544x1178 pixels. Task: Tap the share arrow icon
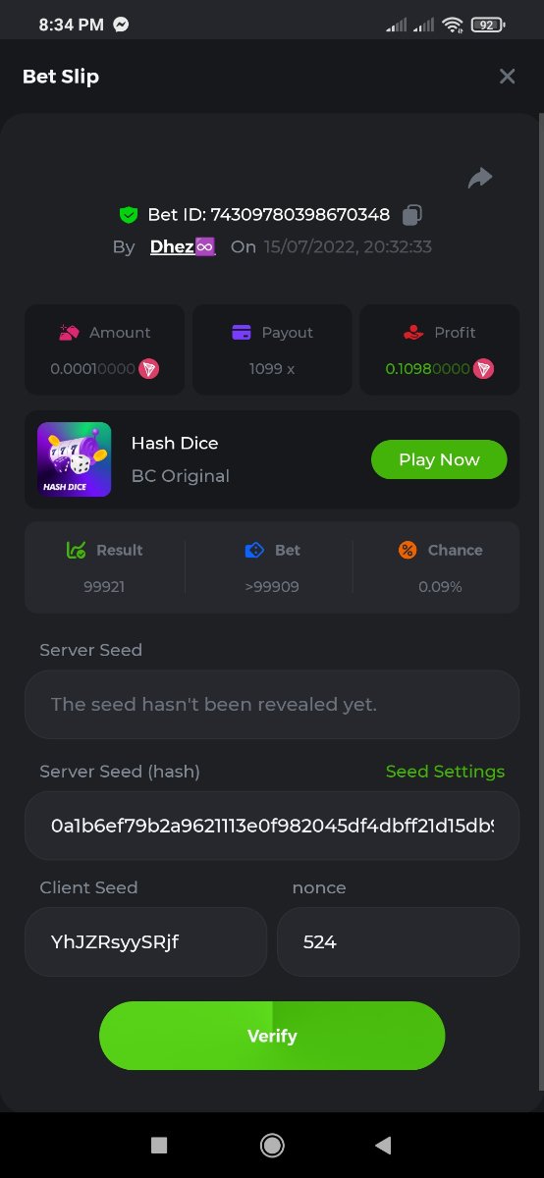click(x=479, y=178)
